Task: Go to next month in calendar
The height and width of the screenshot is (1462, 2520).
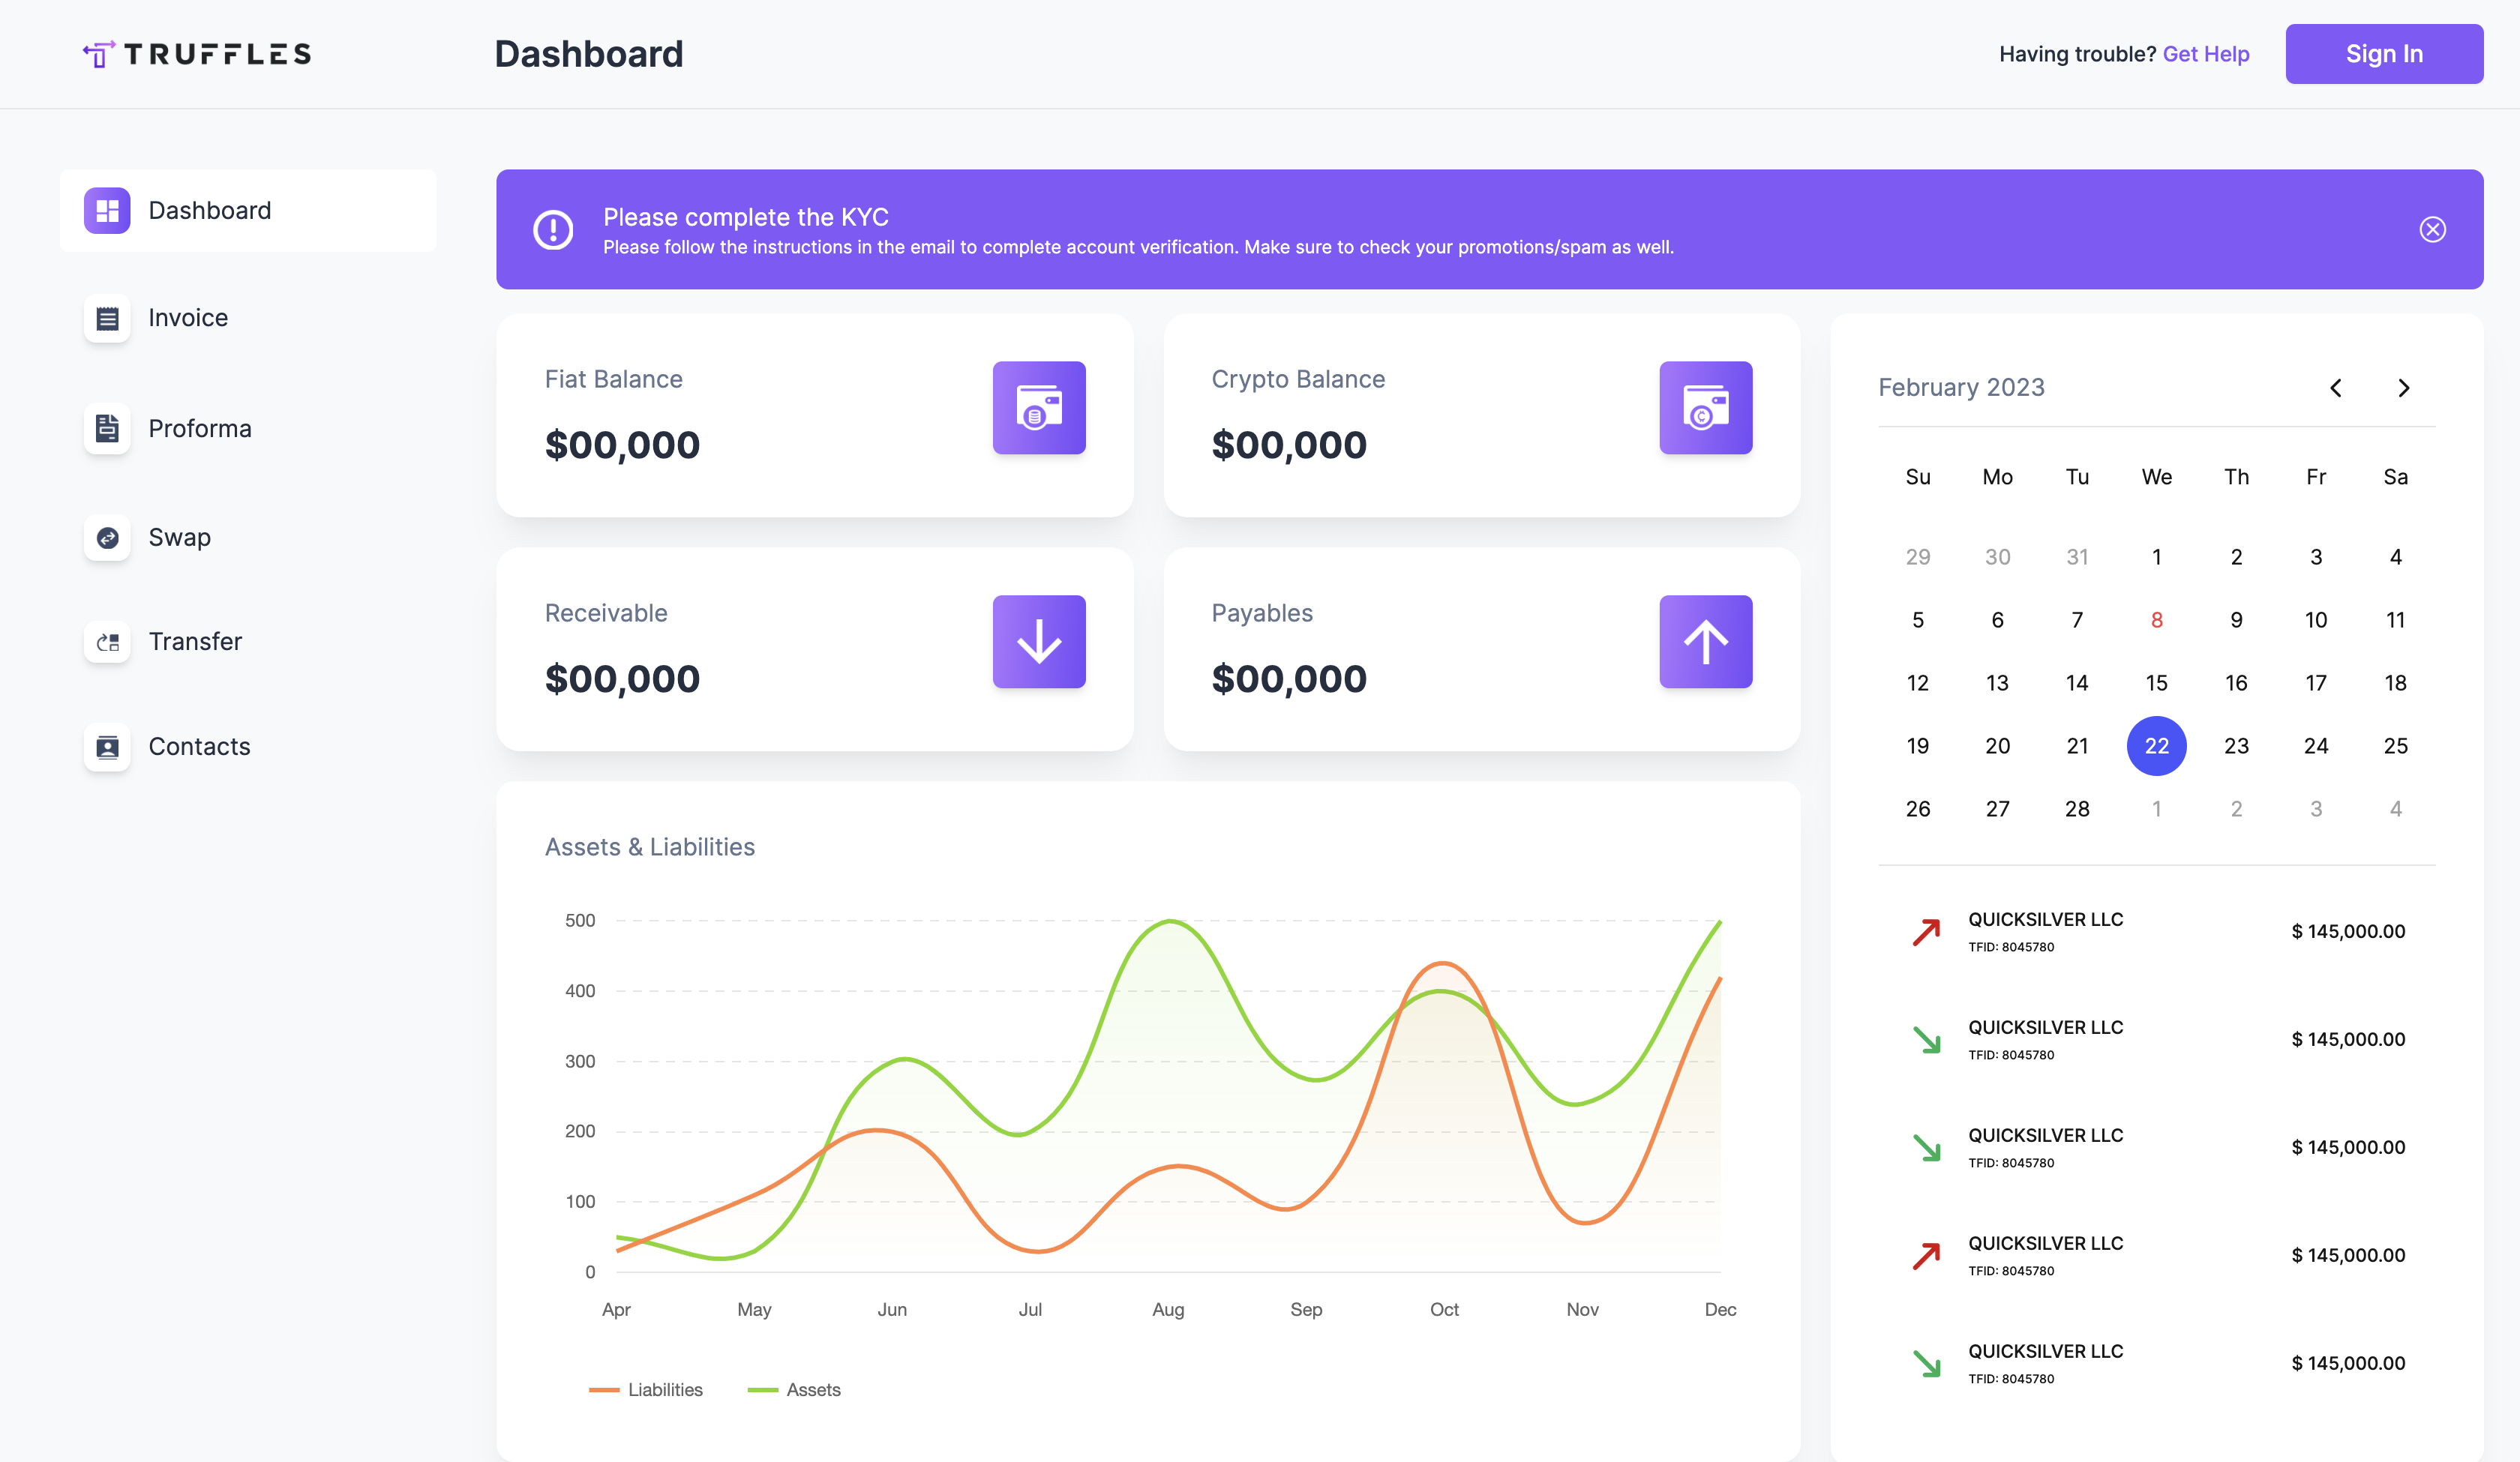Action: coord(2403,387)
